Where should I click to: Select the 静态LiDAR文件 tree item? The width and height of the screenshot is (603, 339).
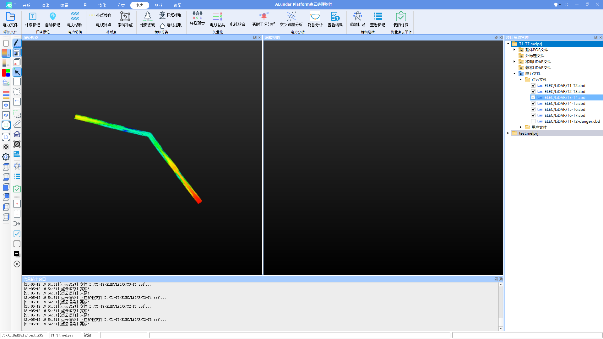[x=538, y=67]
